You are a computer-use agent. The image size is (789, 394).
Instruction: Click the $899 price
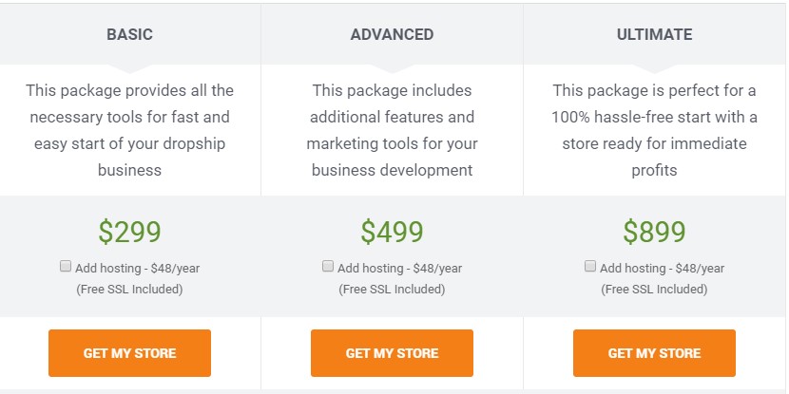654,232
